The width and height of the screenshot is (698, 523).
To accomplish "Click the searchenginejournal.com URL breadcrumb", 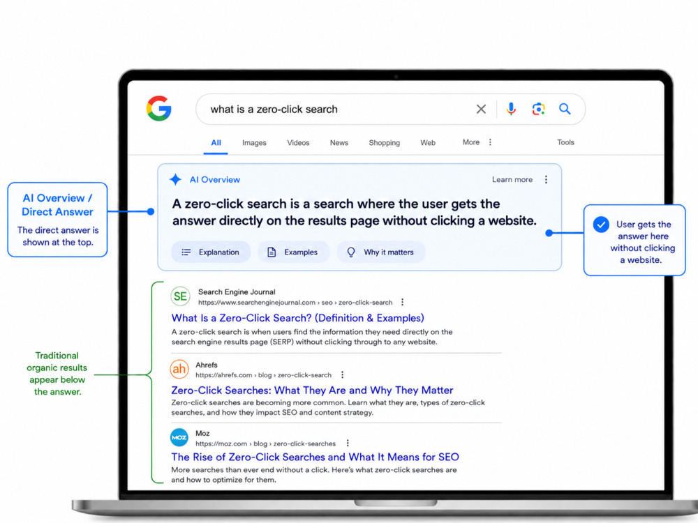I will point(295,303).
